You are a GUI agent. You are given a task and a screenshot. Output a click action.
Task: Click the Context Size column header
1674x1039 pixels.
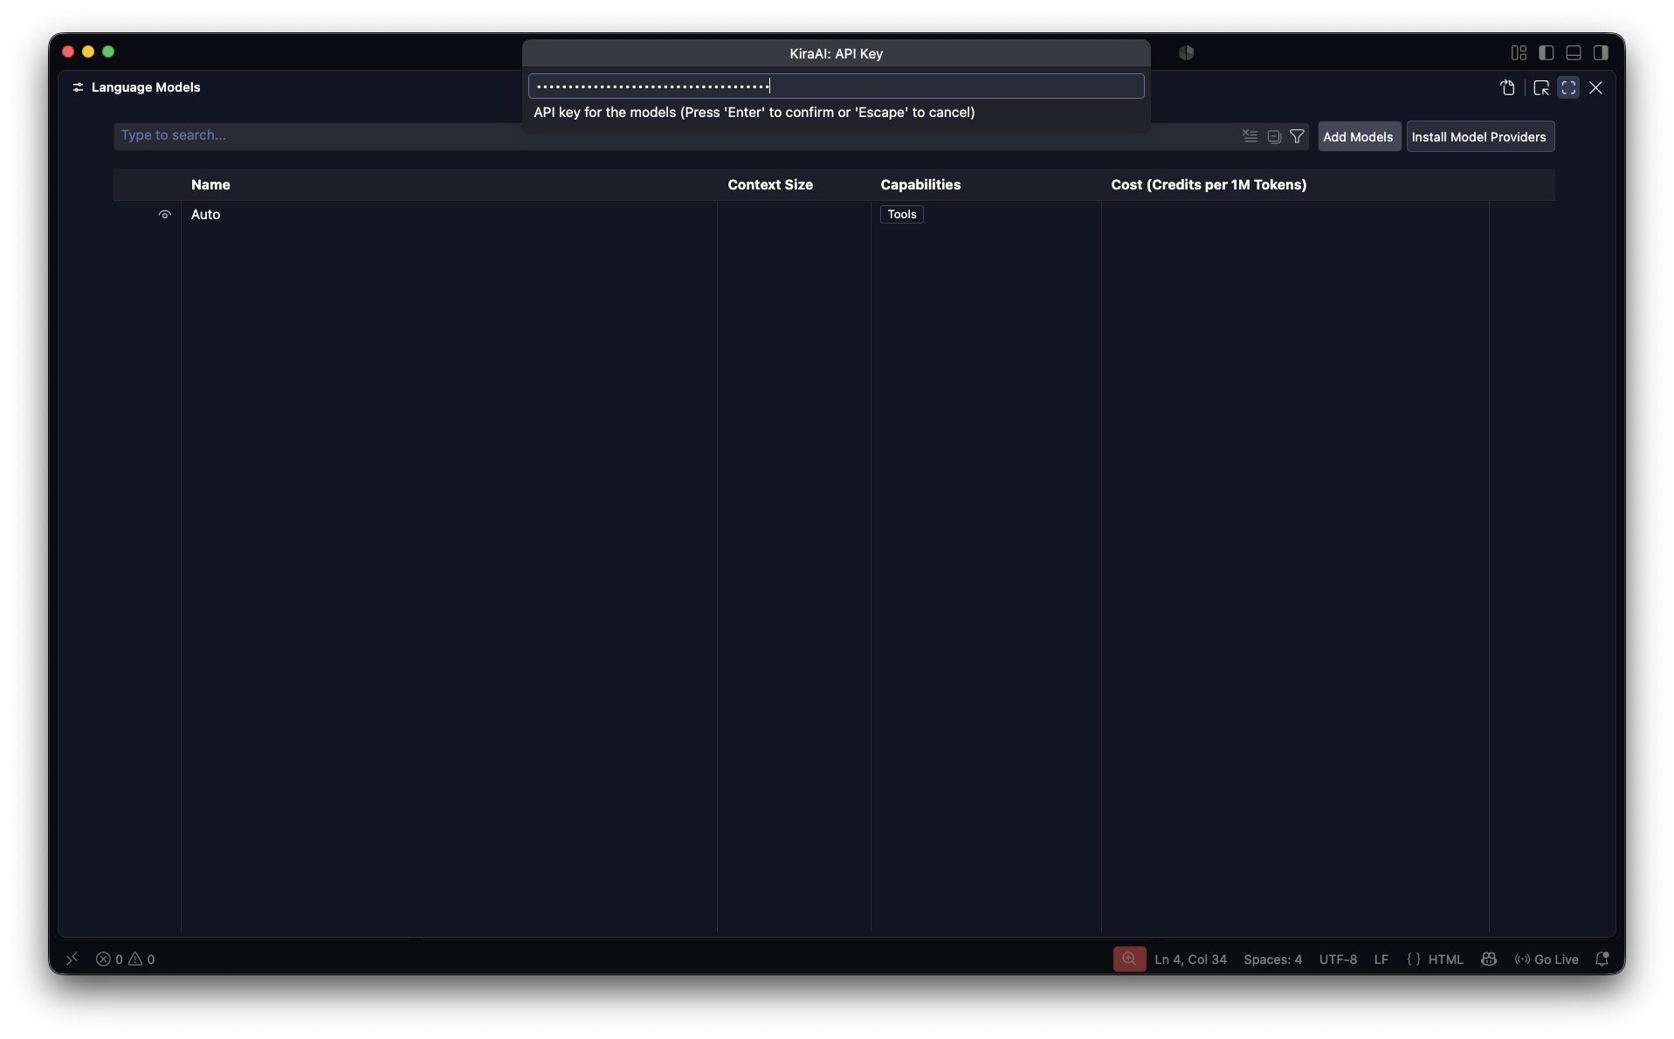[x=770, y=185]
